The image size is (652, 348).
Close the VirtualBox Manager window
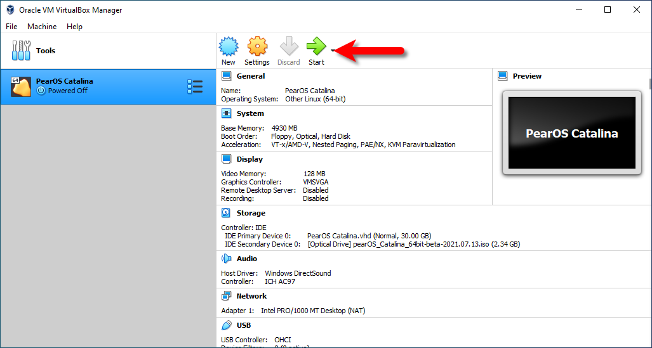pos(637,10)
